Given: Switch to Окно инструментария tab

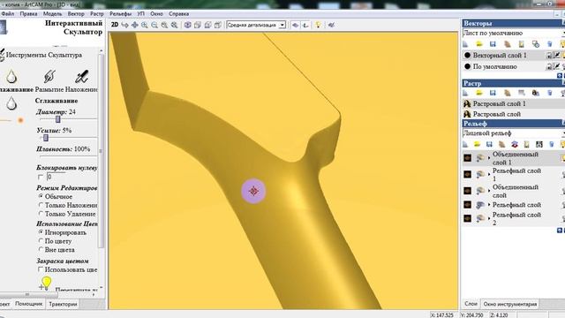Looking at the screenshot, I should pyautogui.click(x=510, y=304).
